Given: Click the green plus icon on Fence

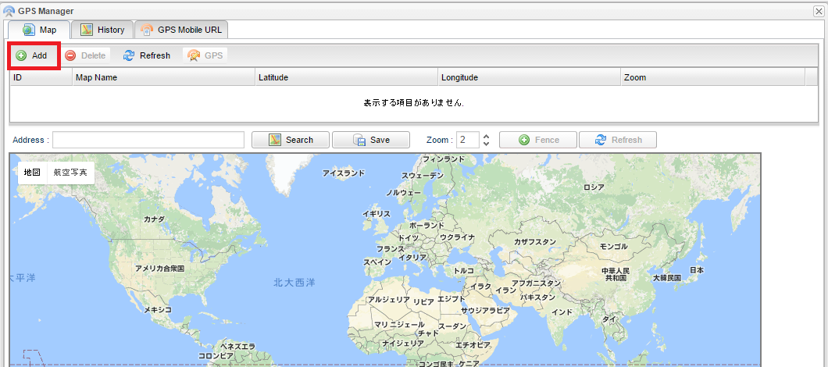Looking at the screenshot, I should [524, 140].
